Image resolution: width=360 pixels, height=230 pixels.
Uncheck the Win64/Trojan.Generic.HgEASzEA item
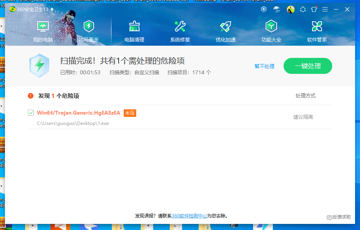[31, 113]
